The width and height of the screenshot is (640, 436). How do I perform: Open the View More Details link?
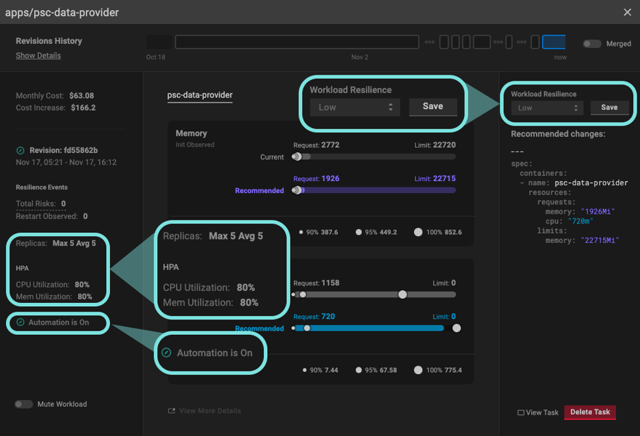[x=210, y=411]
